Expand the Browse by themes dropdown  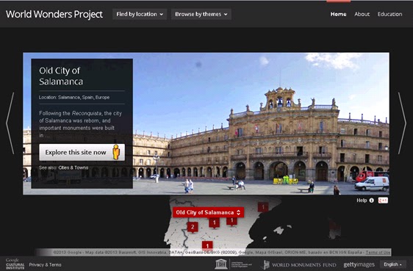point(201,14)
